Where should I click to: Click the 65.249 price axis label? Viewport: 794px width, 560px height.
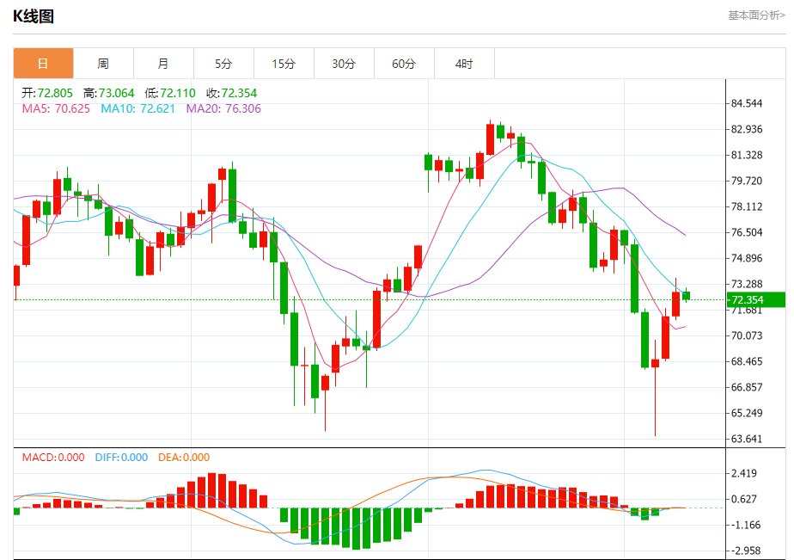click(x=747, y=413)
